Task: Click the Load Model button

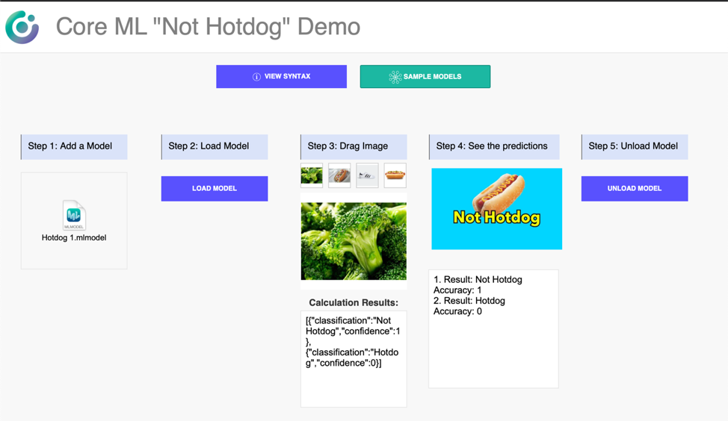Action: (215, 189)
